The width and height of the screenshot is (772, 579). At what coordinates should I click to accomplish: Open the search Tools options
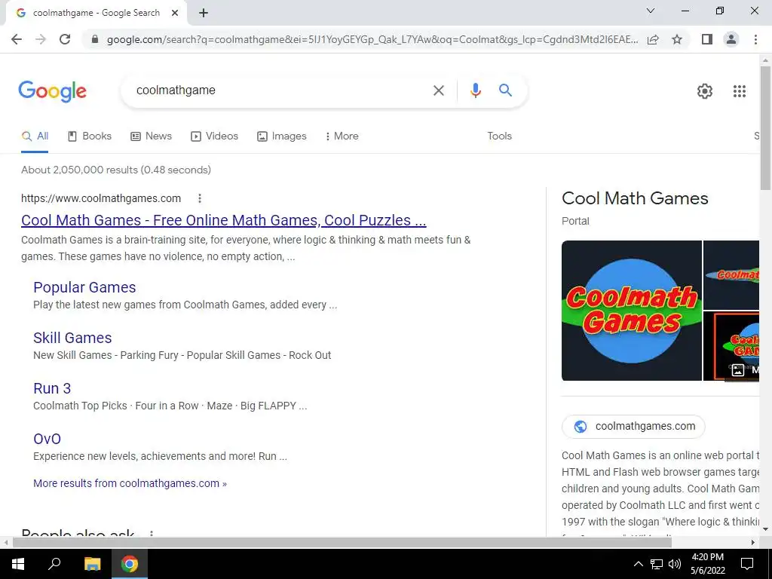coord(499,136)
